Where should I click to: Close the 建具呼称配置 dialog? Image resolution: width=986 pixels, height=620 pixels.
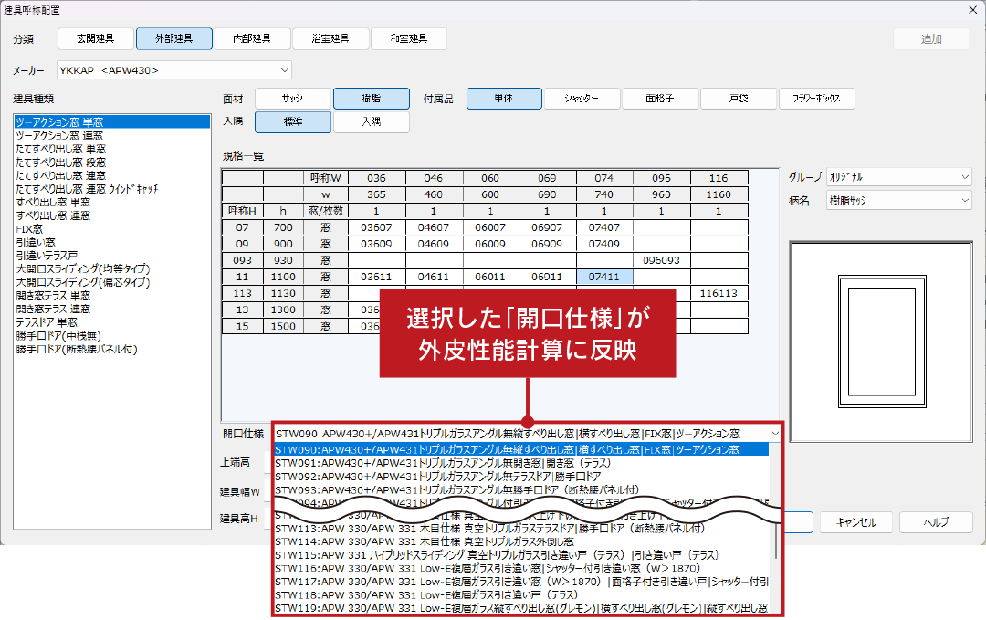(x=972, y=10)
